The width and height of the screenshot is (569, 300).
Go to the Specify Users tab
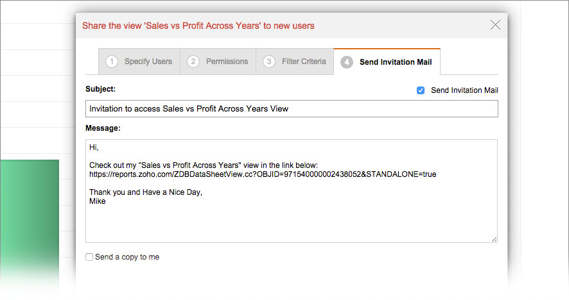pos(148,62)
